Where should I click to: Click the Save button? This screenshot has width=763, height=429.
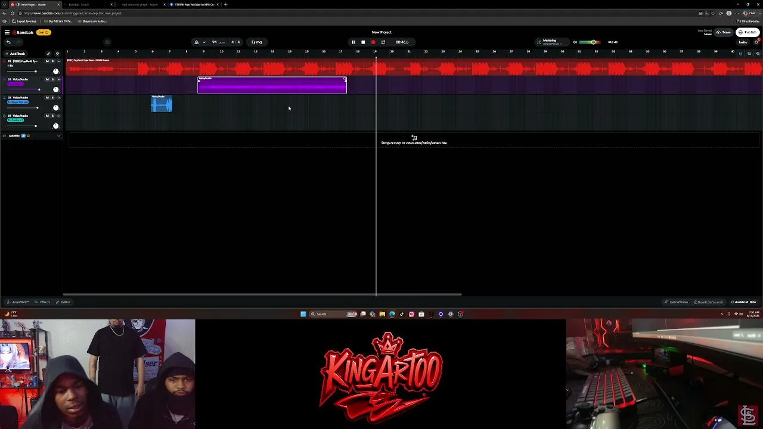click(x=724, y=32)
